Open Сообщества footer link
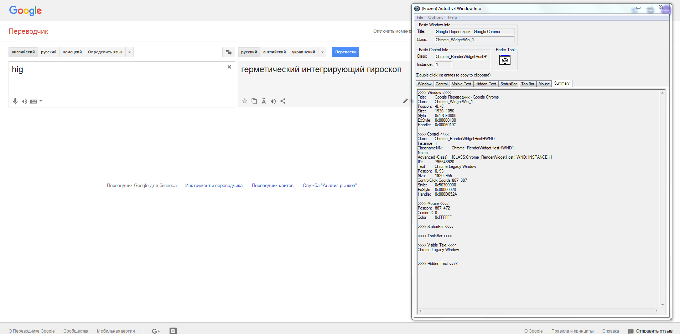Viewport: 680px width, 334px height. coord(76,331)
